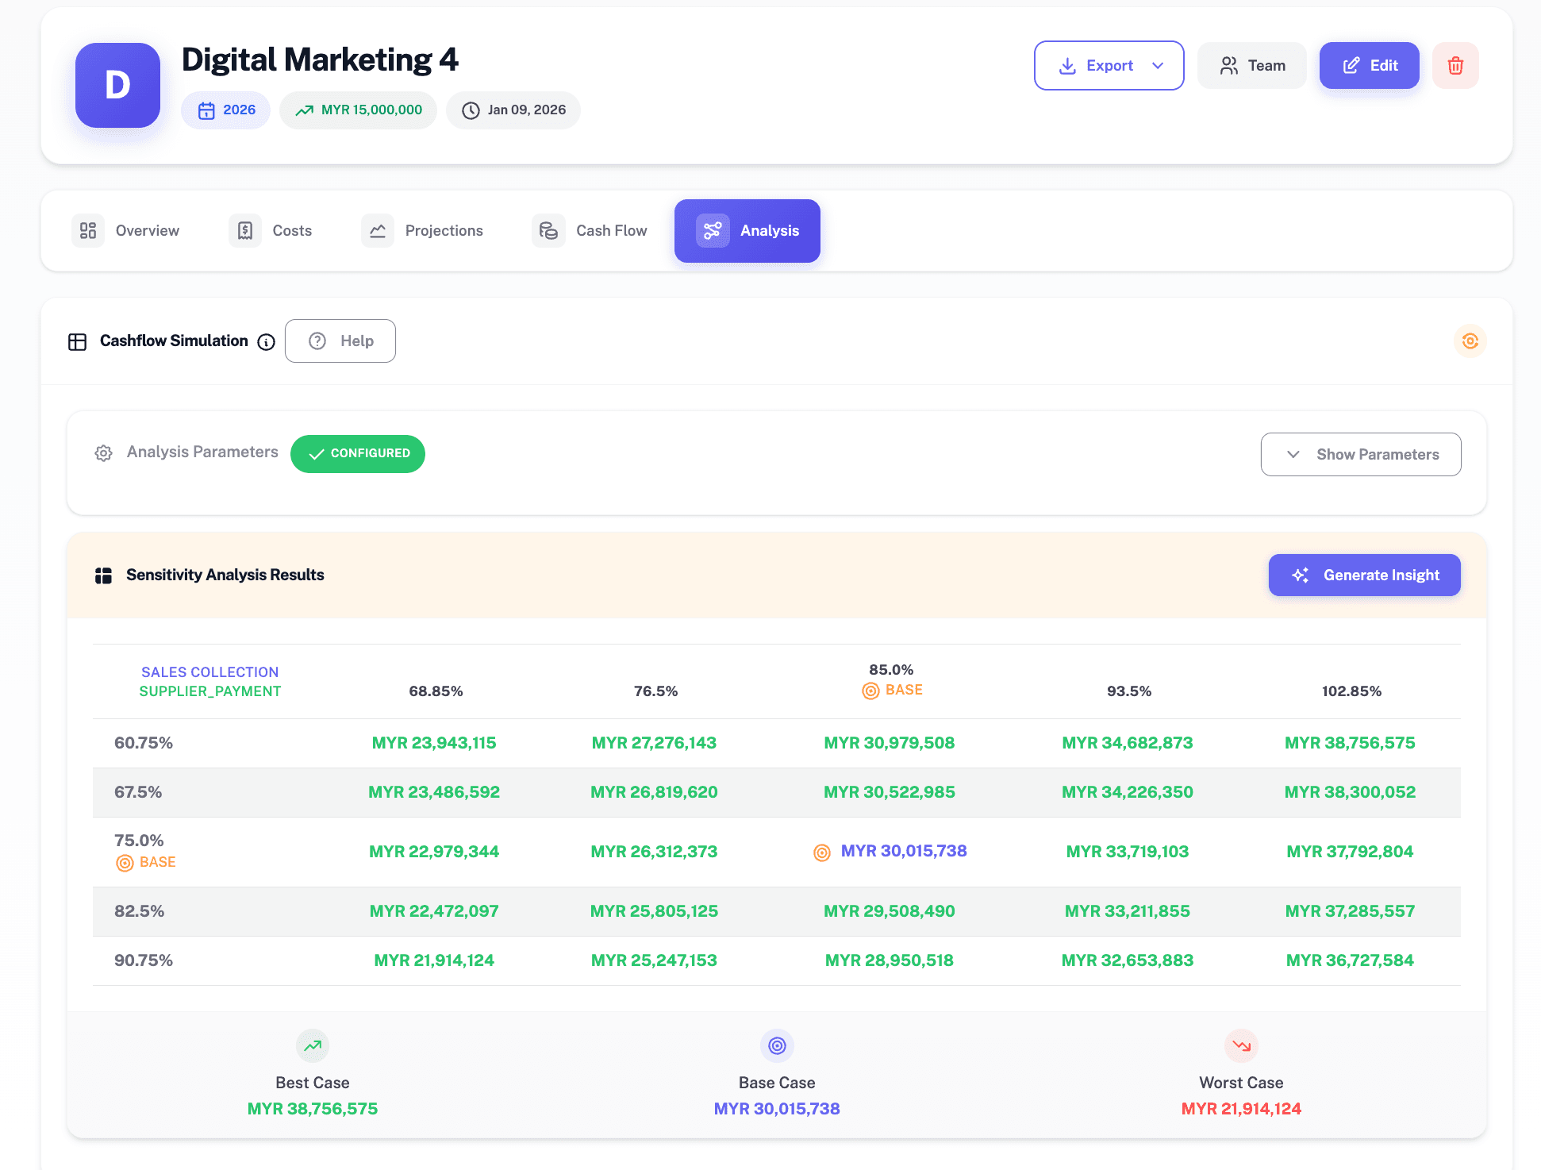Click the Best Case trend-up icon
The height and width of the screenshot is (1170, 1541).
pos(313,1046)
